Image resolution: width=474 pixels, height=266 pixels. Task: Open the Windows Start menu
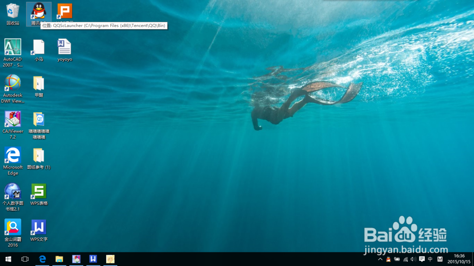coord(8,259)
